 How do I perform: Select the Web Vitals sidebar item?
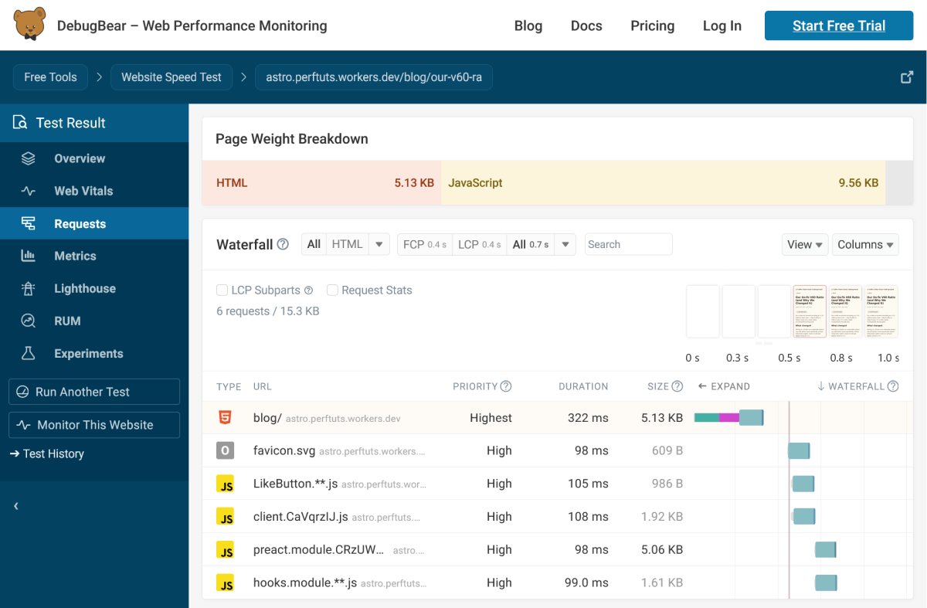[94, 191]
